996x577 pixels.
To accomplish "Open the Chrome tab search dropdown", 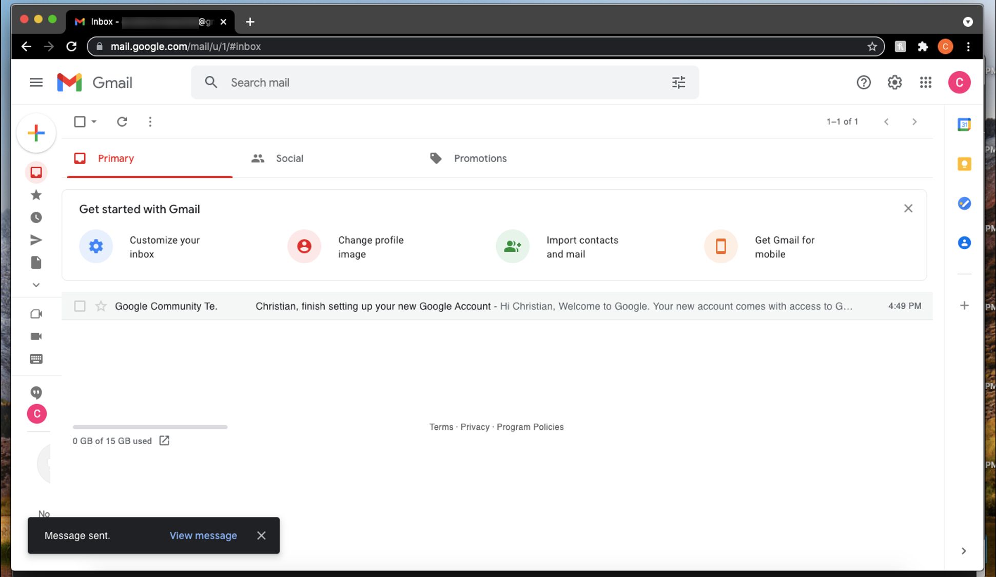I will click(968, 22).
